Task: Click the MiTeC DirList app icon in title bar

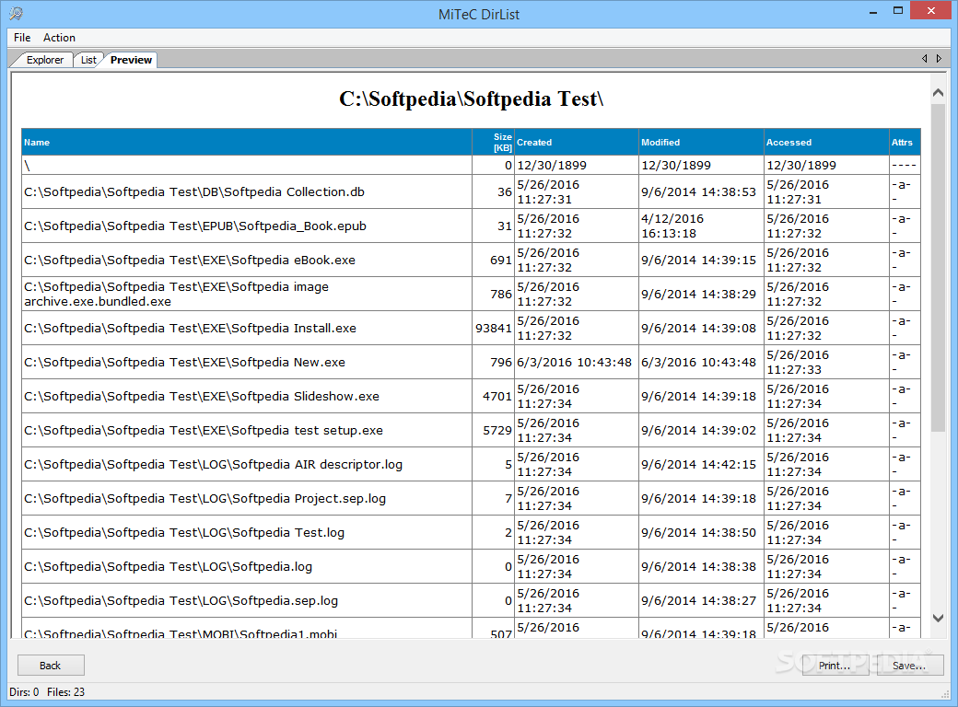Action: [x=16, y=14]
